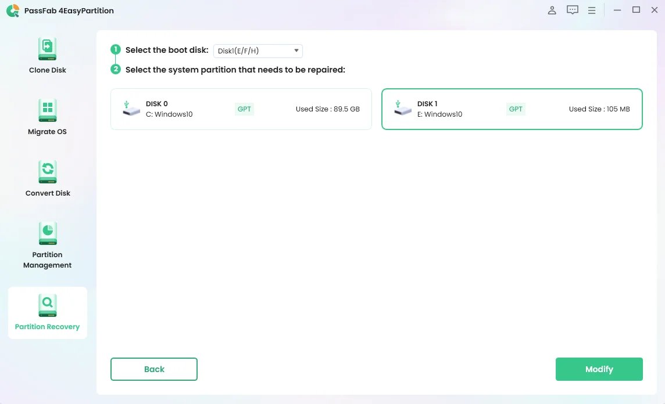
Task: Open the feedback chat icon
Action: pyautogui.click(x=573, y=10)
